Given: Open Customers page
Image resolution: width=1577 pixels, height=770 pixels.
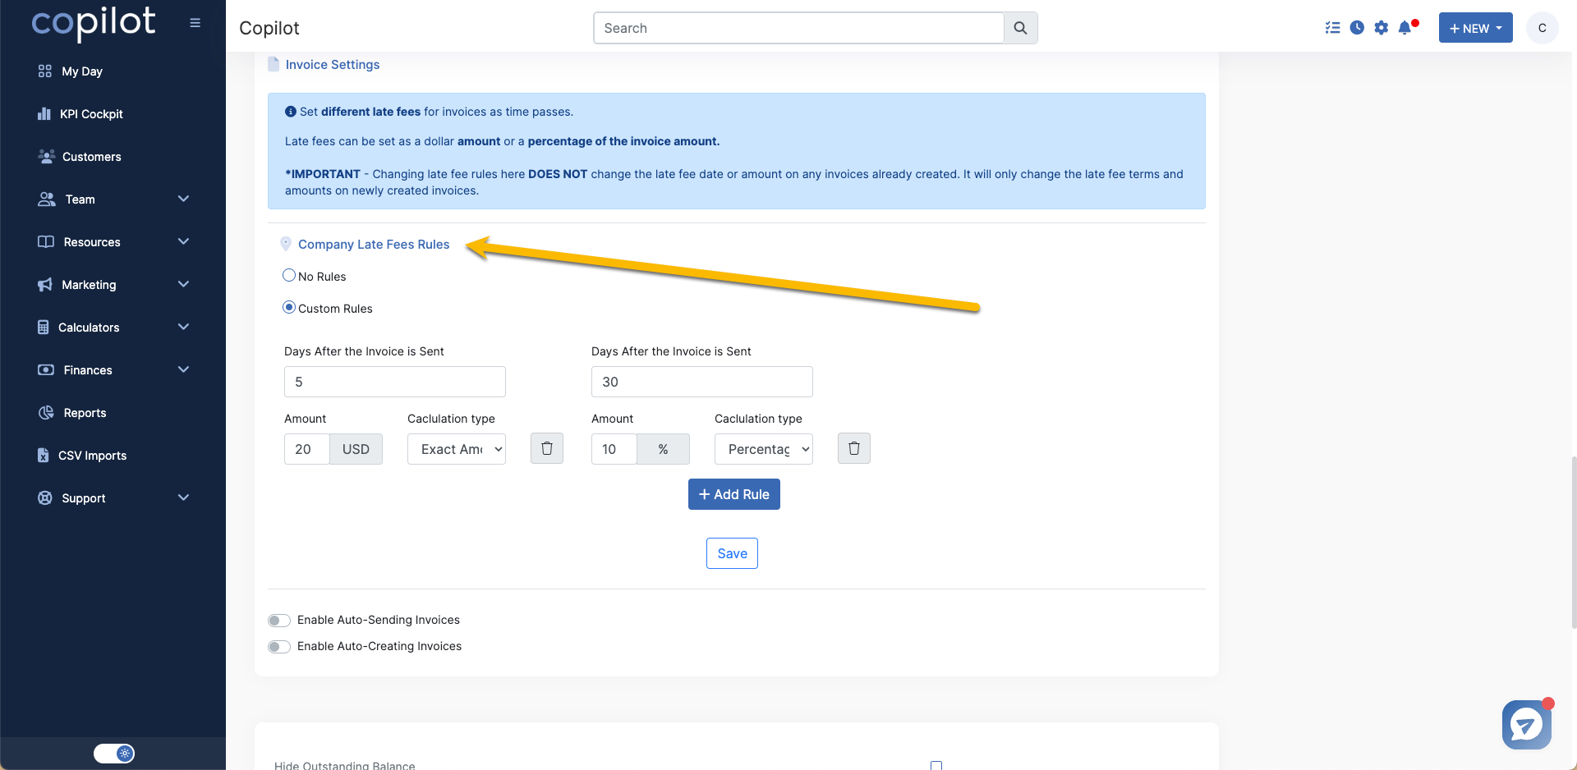Looking at the screenshot, I should [x=92, y=157].
